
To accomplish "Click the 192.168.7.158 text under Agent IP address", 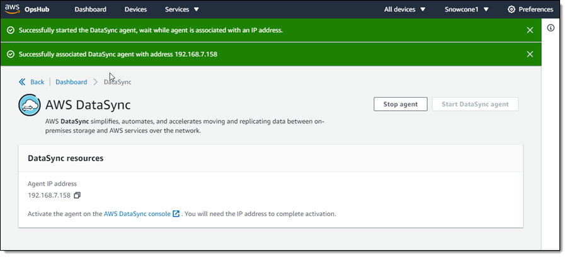I will point(49,195).
